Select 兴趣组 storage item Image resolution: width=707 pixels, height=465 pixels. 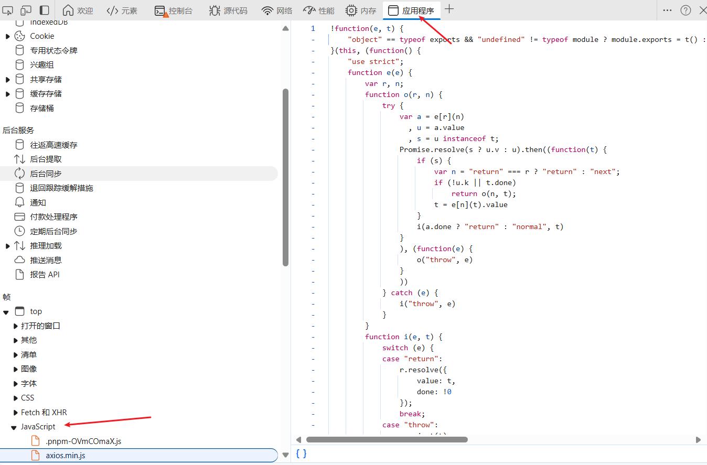pos(42,65)
